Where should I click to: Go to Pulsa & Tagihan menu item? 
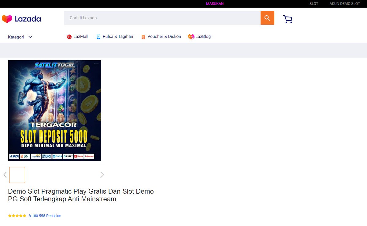click(x=115, y=37)
